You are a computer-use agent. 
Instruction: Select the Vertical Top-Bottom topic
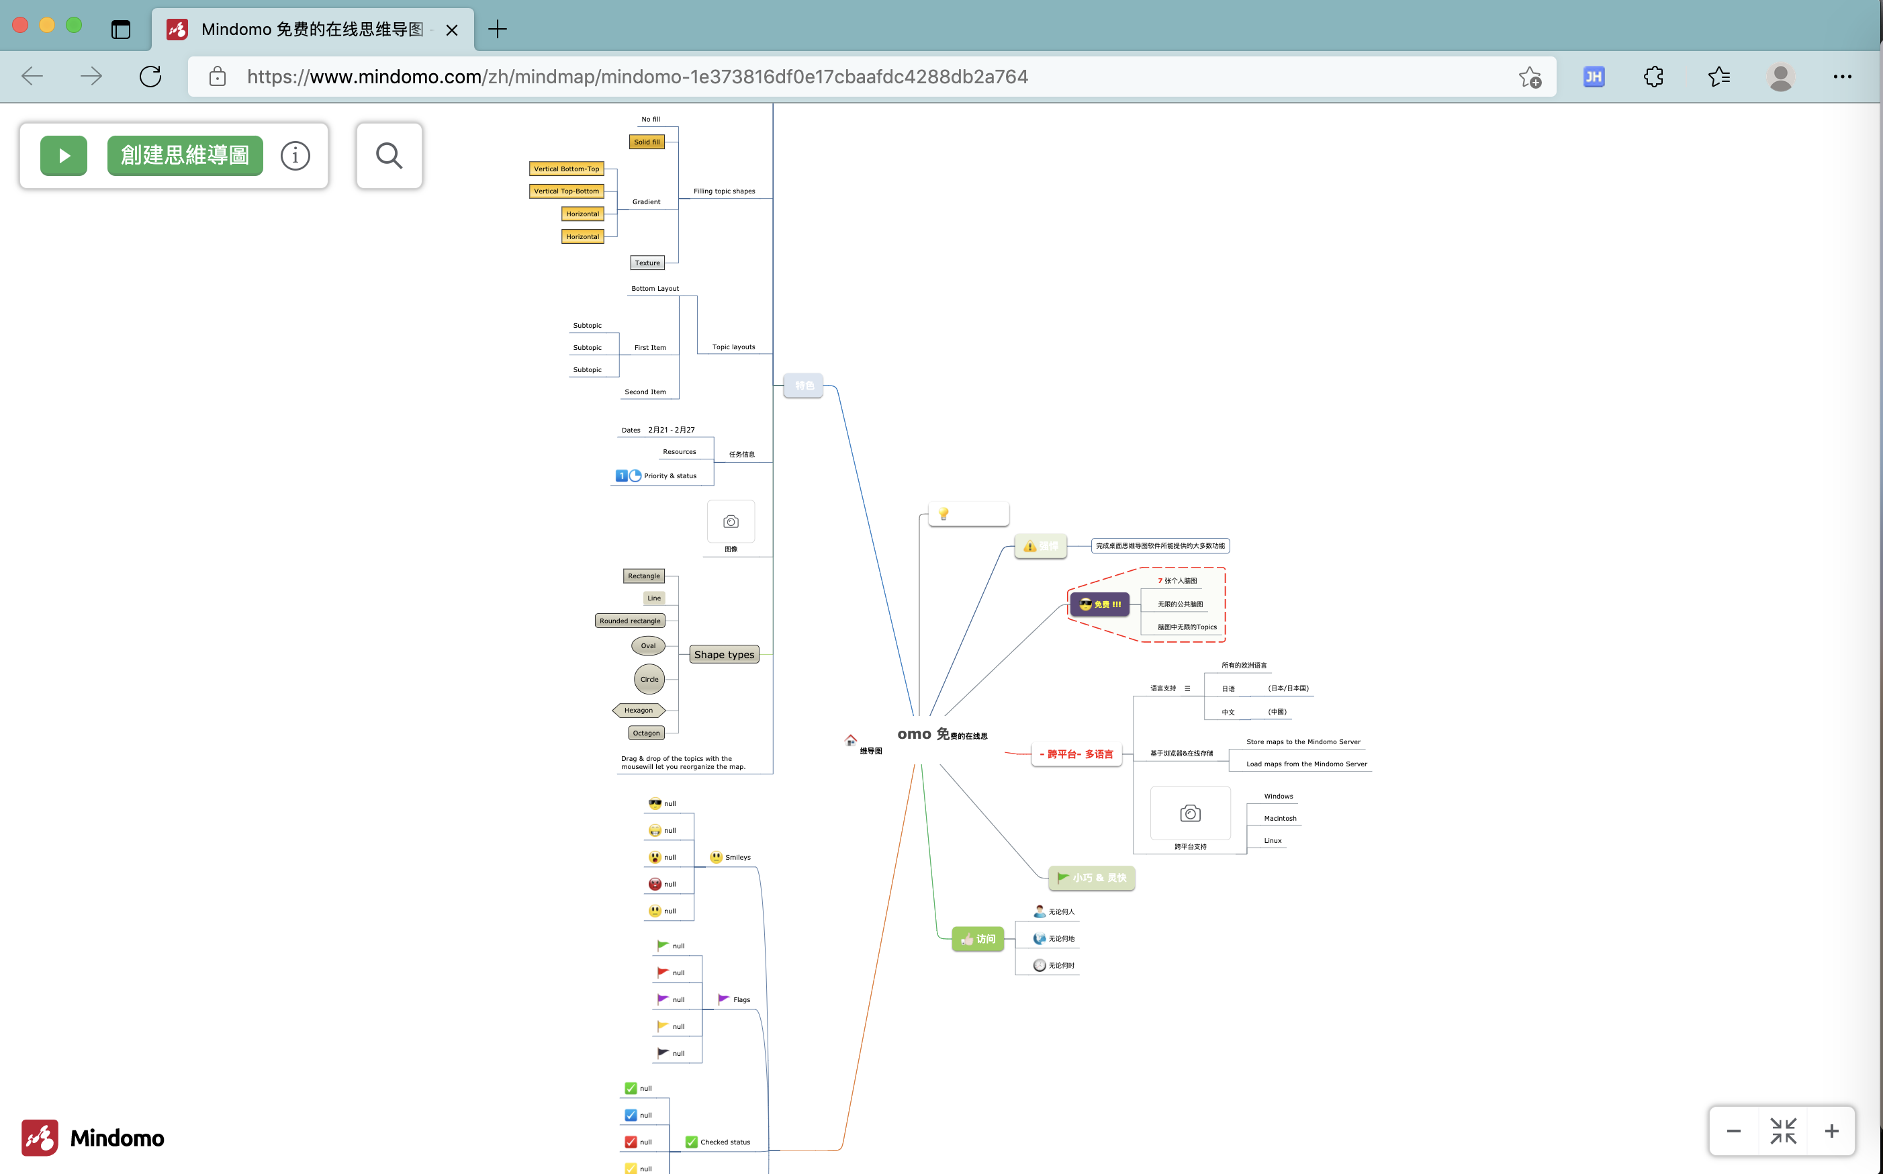pyautogui.click(x=567, y=191)
